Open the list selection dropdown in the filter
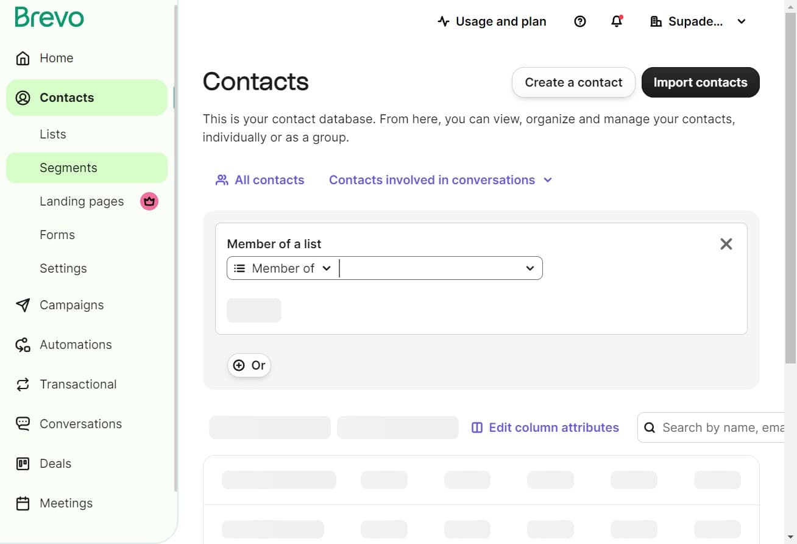This screenshot has width=797, height=544. pos(440,268)
